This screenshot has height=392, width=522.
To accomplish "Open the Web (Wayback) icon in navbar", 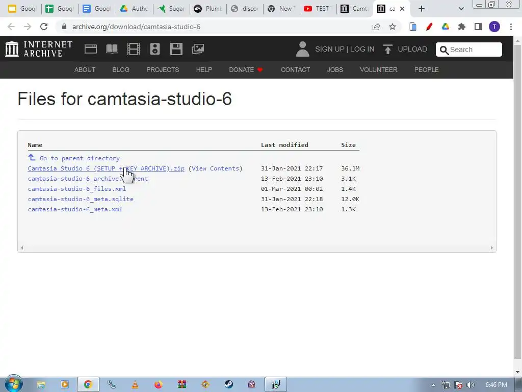I will [91, 49].
